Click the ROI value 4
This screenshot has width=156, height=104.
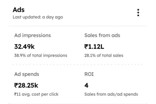[x=87, y=85]
